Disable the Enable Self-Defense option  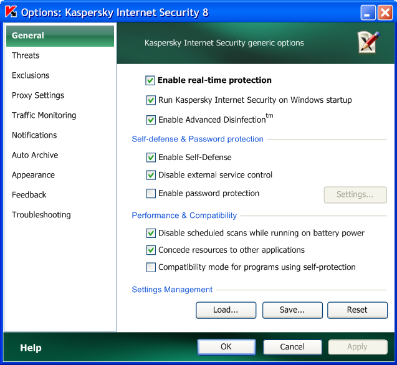[x=151, y=158]
